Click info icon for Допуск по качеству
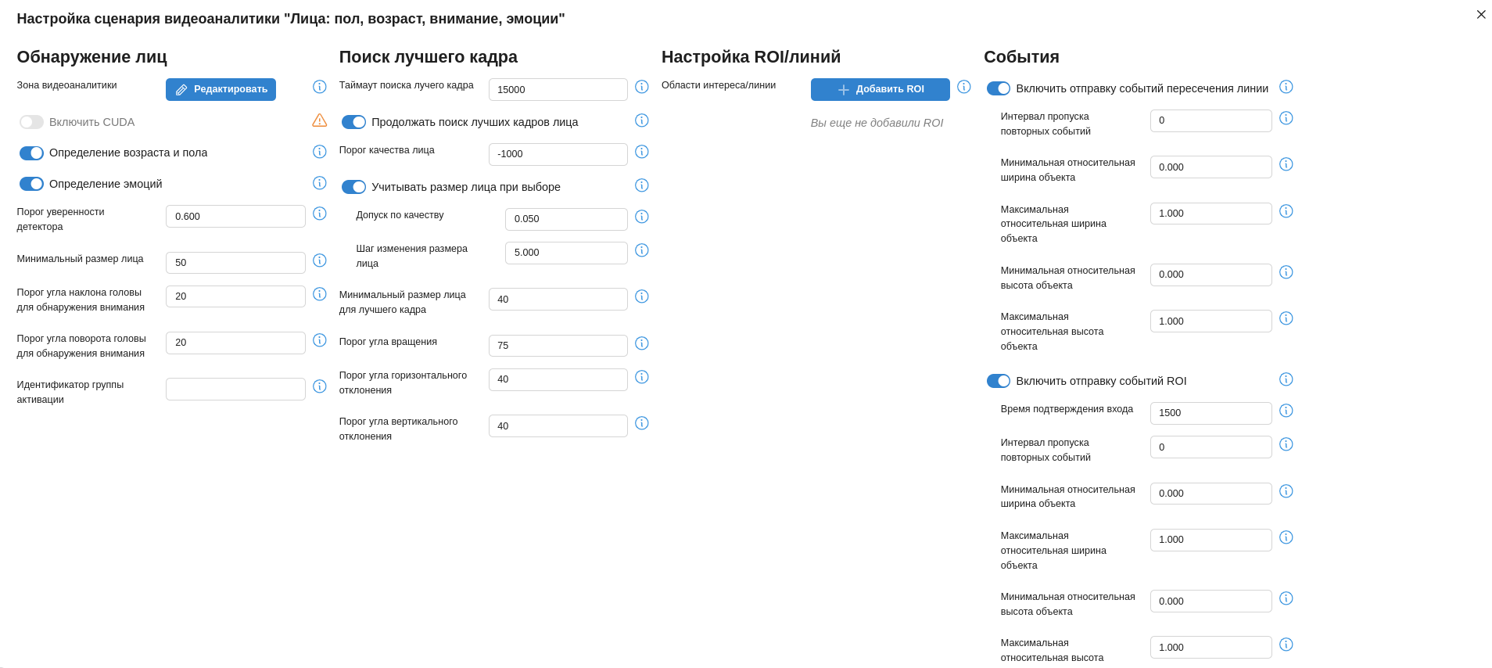Image resolution: width=1492 pixels, height=668 pixels. [x=641, y=217]
